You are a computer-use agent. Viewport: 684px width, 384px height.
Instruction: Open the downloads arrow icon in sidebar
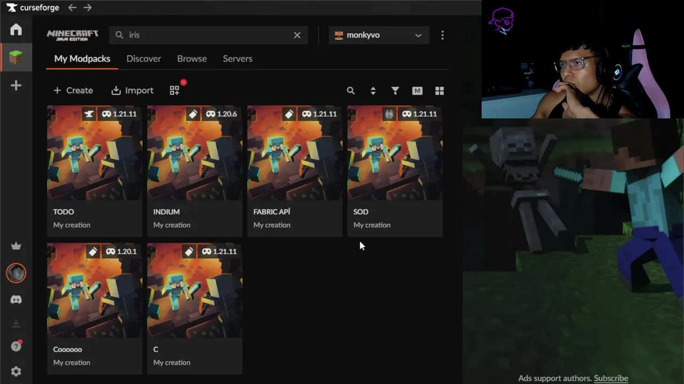(16, 323)
